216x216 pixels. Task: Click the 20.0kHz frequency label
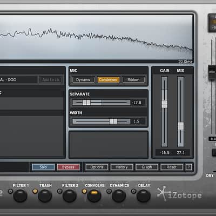click(x=185, y=62)
